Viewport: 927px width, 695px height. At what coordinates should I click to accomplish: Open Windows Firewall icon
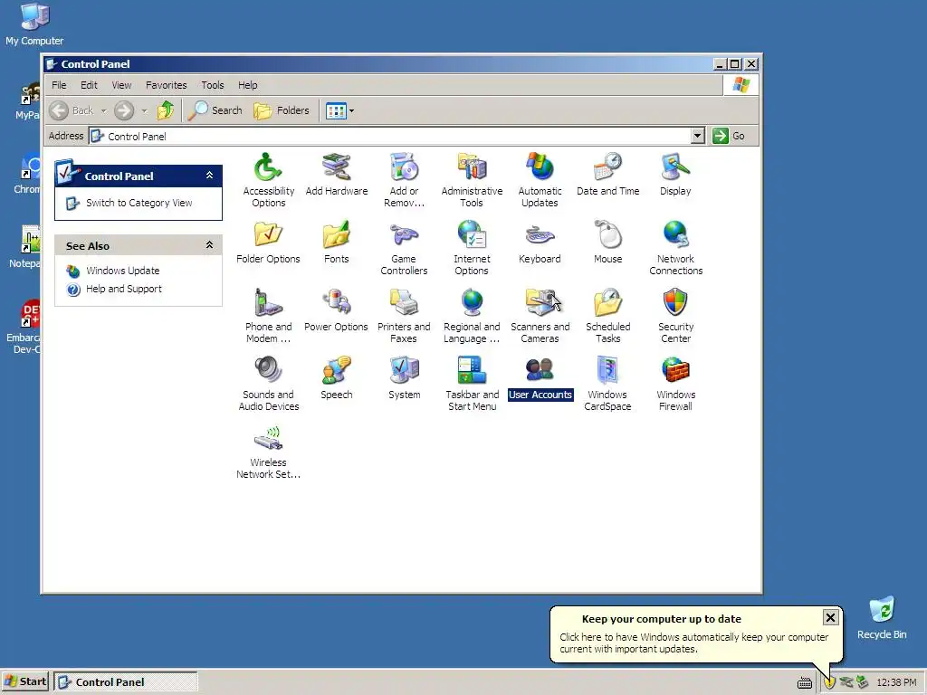pyautogui.click(x=675, y=384)
